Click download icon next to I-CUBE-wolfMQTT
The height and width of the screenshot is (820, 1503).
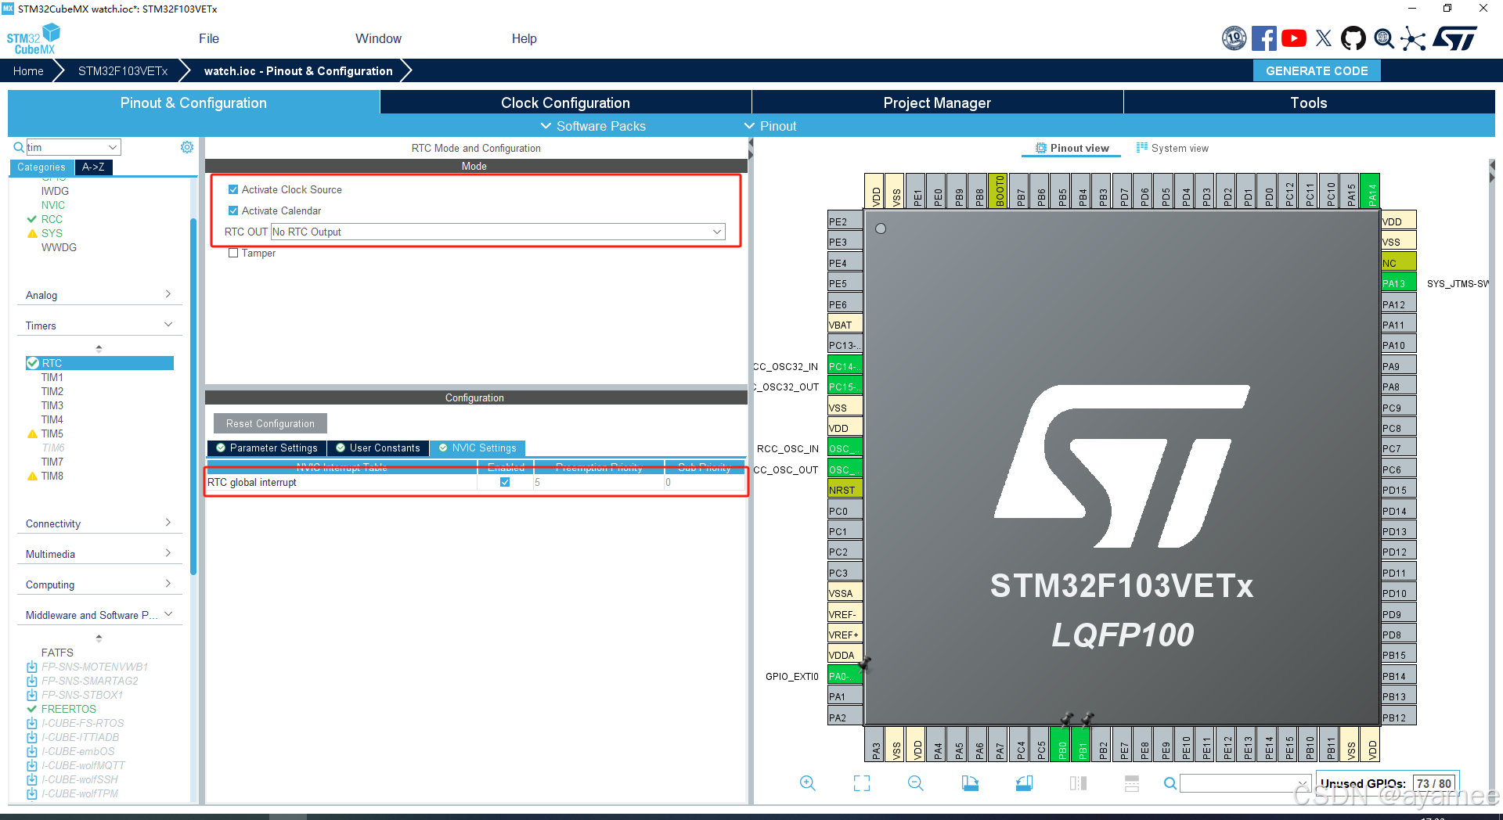(32, 765)
